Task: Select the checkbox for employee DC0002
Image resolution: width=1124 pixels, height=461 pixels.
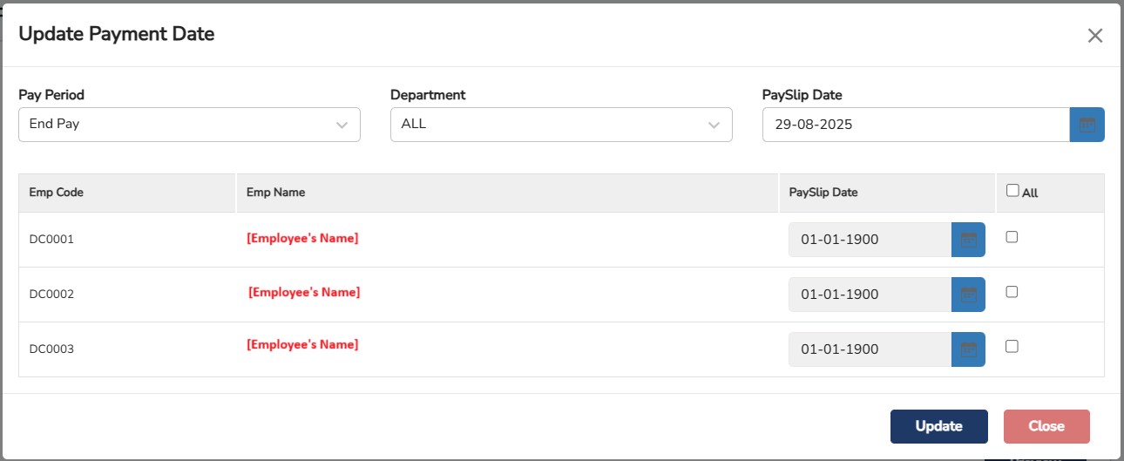Action: pos(1012,292)
